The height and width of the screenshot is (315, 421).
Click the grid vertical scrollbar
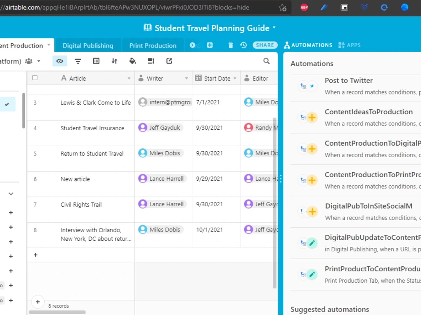pos(274,202)
